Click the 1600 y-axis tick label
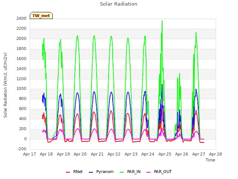The height and width of the screenshot is (179, 238). tap(22, 59)
